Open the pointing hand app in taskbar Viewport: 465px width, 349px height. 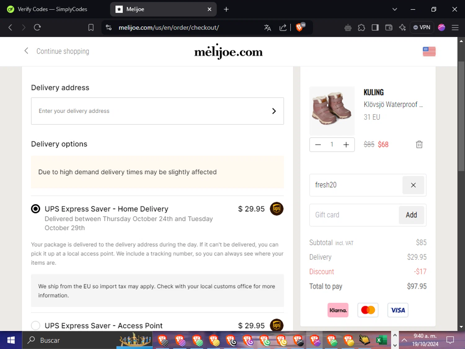coord(365,340)
